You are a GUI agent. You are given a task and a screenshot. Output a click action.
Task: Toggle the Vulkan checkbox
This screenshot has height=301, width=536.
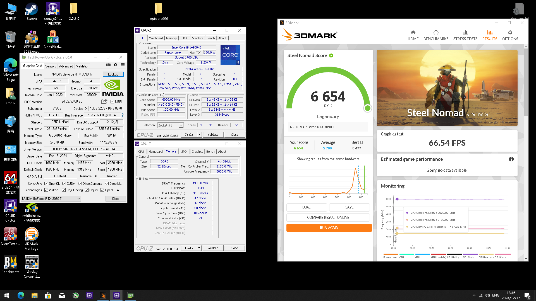pyautogui.click(x=46, y=190)
